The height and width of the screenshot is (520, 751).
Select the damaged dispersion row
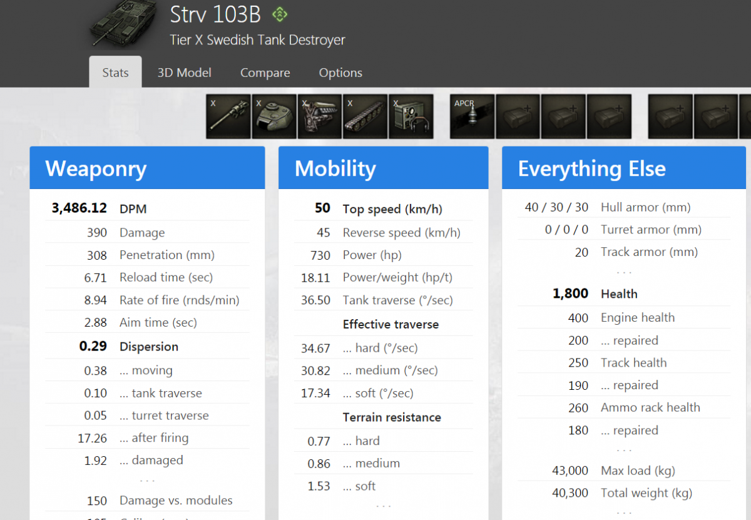(x=147, y=461)
